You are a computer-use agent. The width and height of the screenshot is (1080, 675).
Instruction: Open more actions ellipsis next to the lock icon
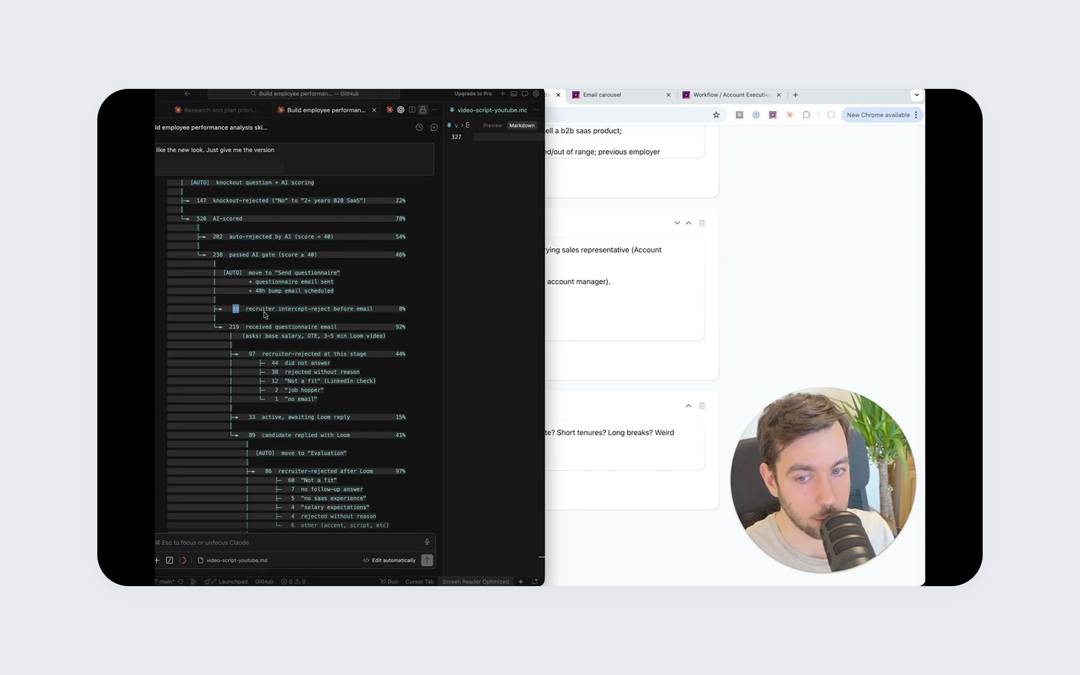point(434,110)
